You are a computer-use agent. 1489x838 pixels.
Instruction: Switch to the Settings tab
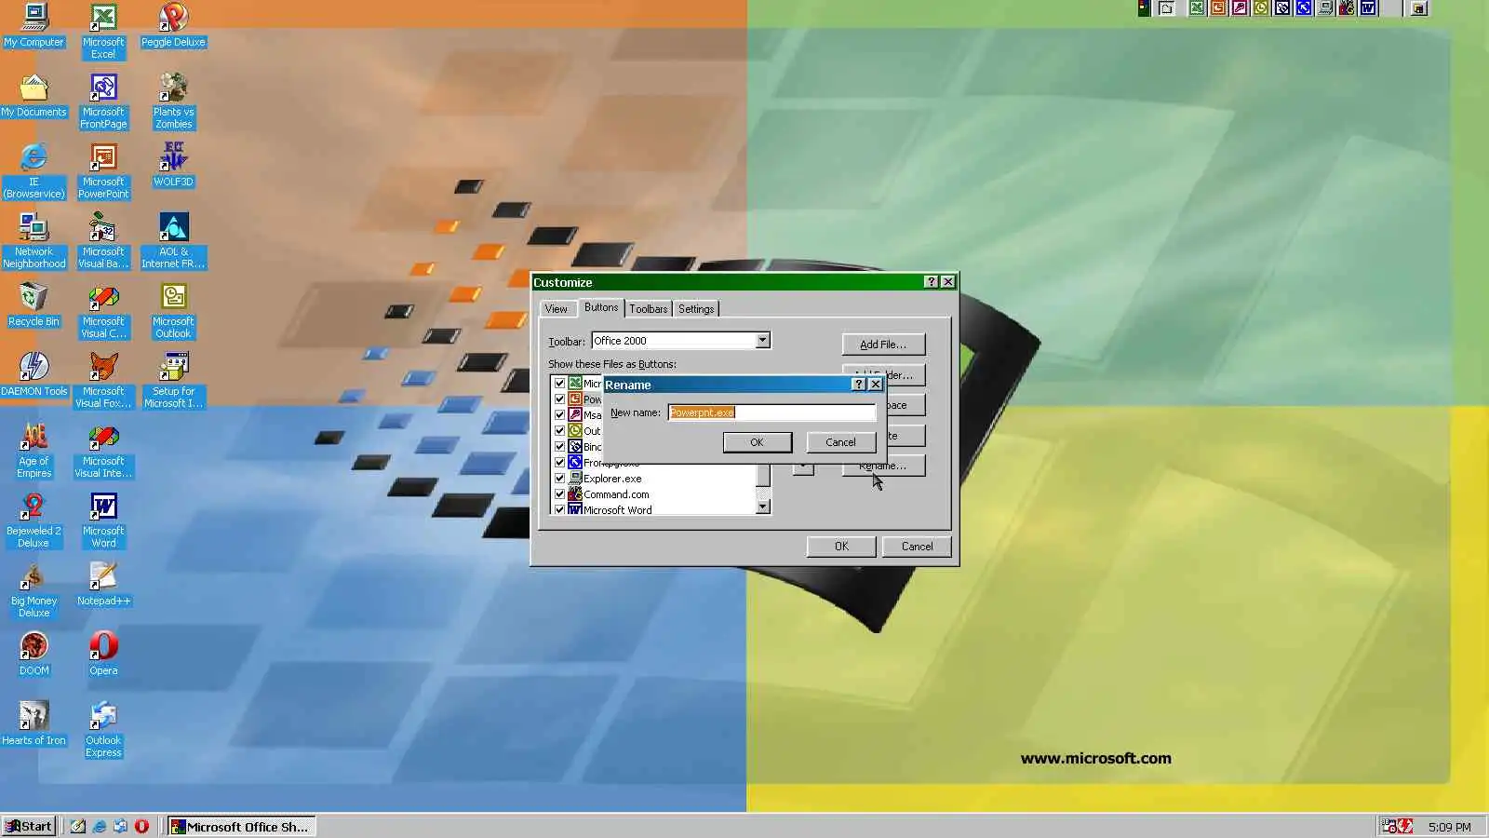tap(696, 309)
